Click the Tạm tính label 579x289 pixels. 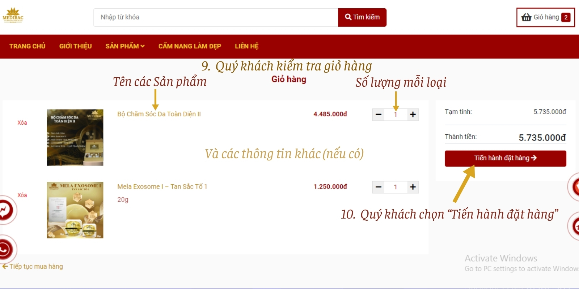[x=458, y=112]
